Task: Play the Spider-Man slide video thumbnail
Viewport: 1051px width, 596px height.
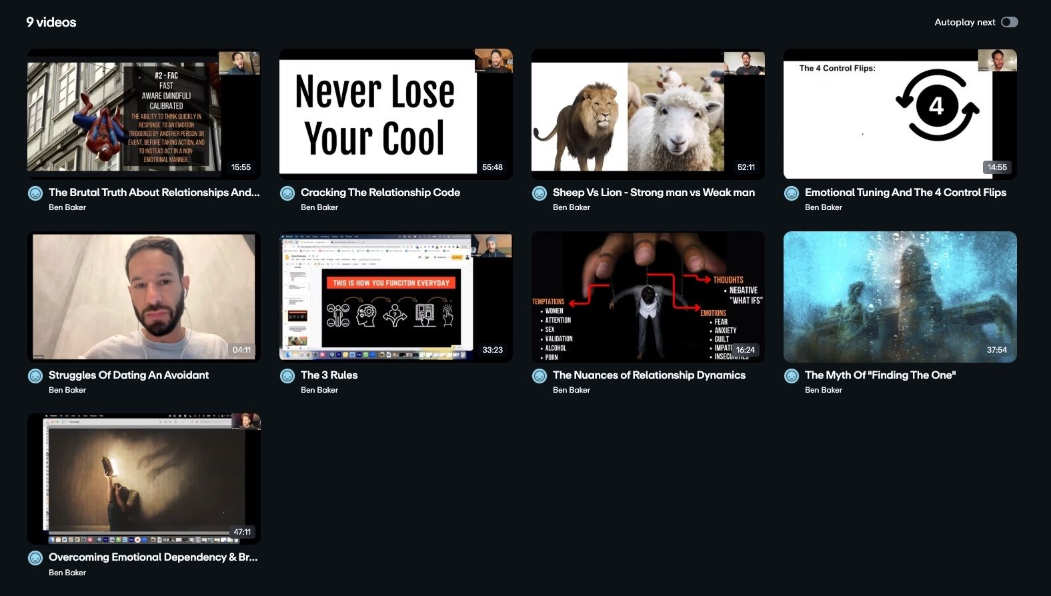Action: (143, 114)
